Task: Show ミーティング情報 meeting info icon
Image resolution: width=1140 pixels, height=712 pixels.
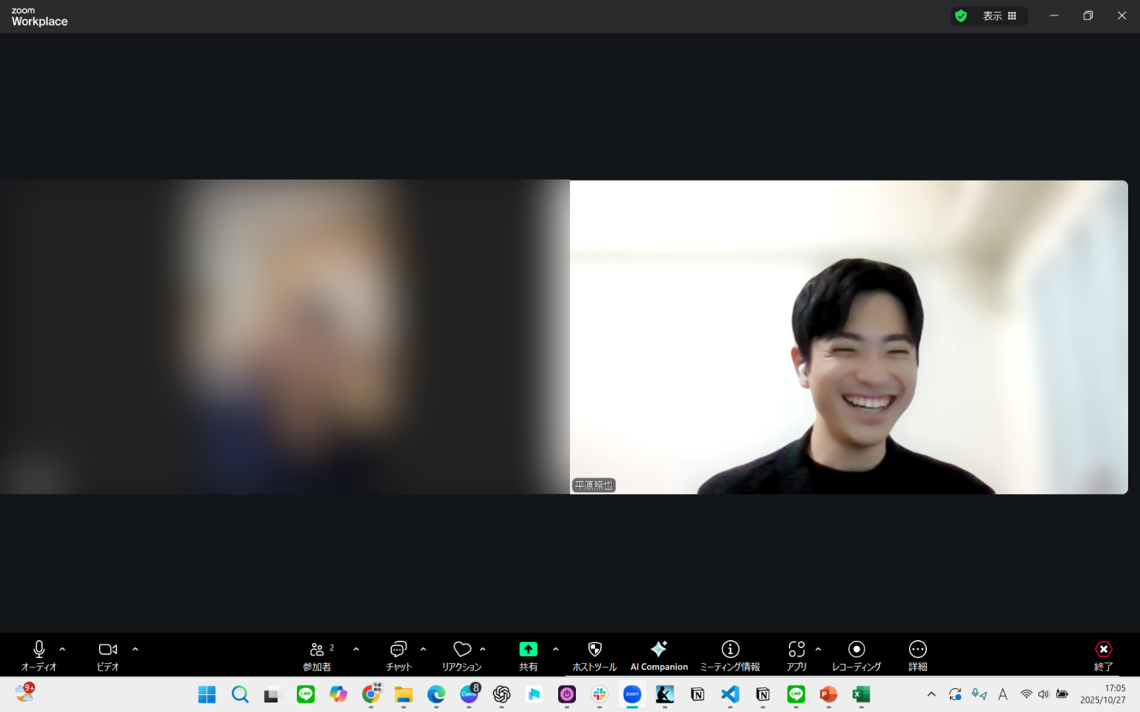Action: 730,649
